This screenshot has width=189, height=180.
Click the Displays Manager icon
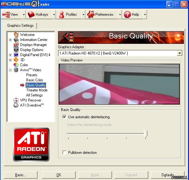click(x=16, y=45)
